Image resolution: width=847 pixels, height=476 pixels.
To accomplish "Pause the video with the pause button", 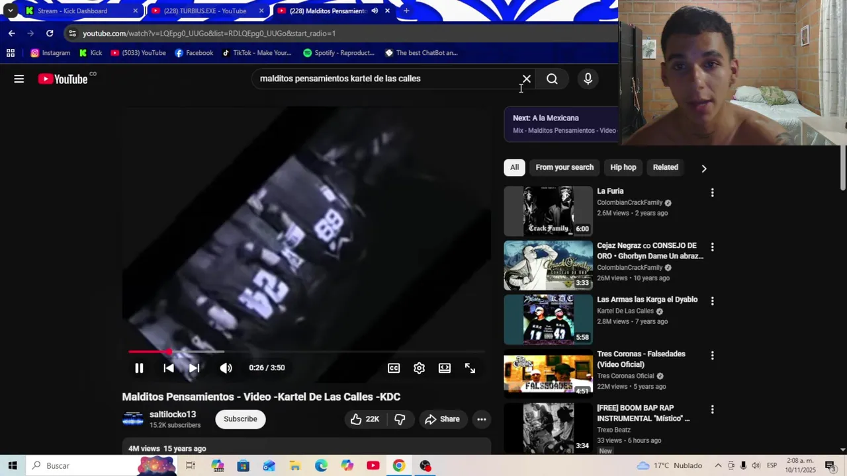I will [139, 368].
